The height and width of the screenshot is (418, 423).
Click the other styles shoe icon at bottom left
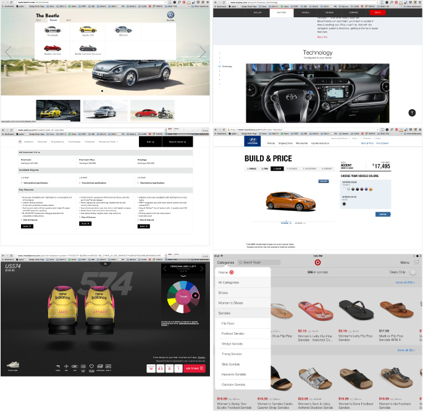[x=13, y=365]
